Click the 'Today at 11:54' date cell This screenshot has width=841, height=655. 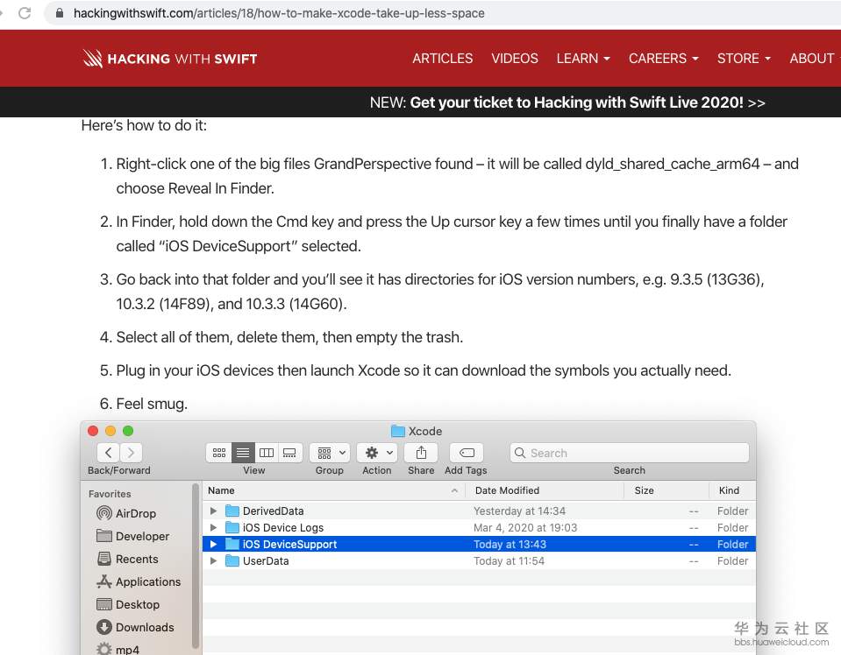point(509,560)
